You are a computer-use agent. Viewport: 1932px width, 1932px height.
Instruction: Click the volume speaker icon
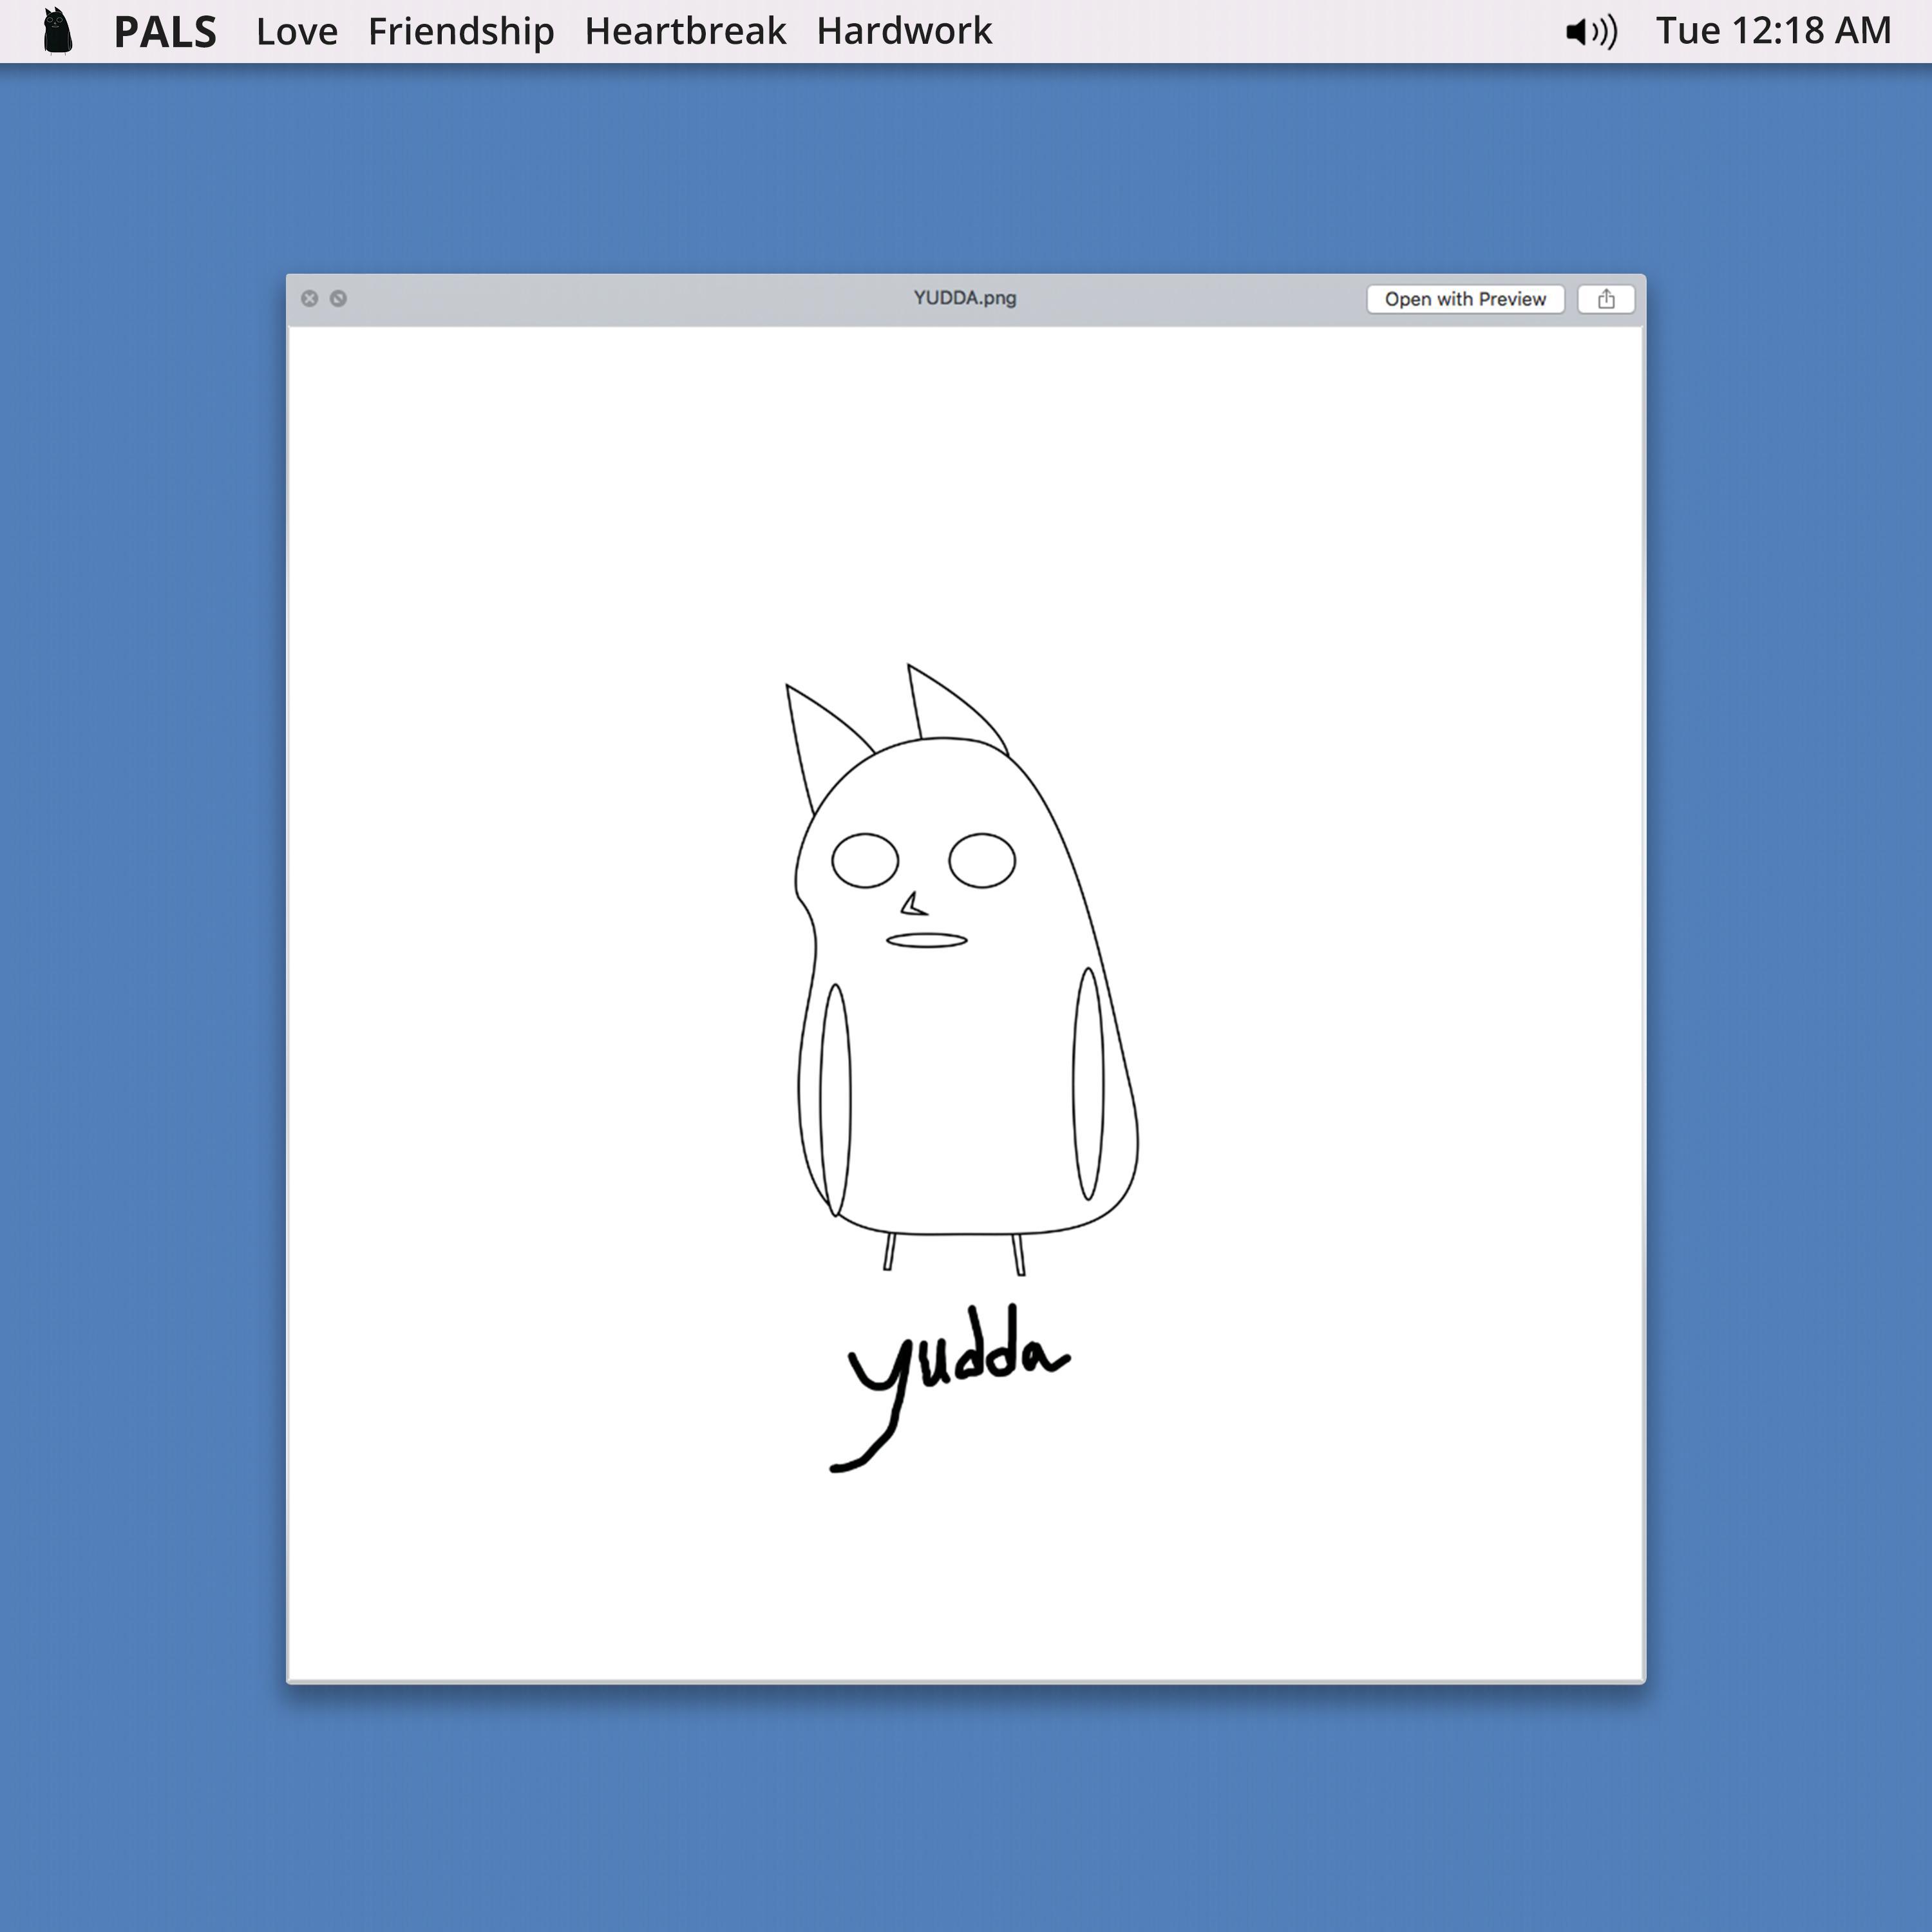(1591, 32)
